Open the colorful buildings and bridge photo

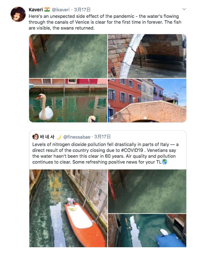[x=147, y=100]
